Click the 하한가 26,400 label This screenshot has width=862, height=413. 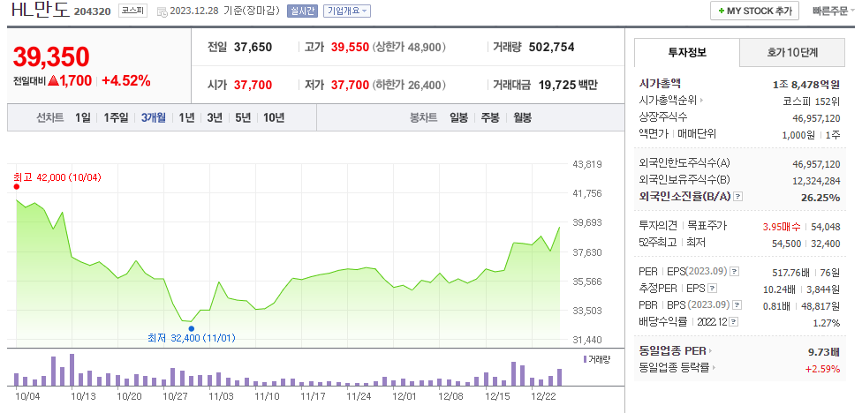click(x=409, y=85)
